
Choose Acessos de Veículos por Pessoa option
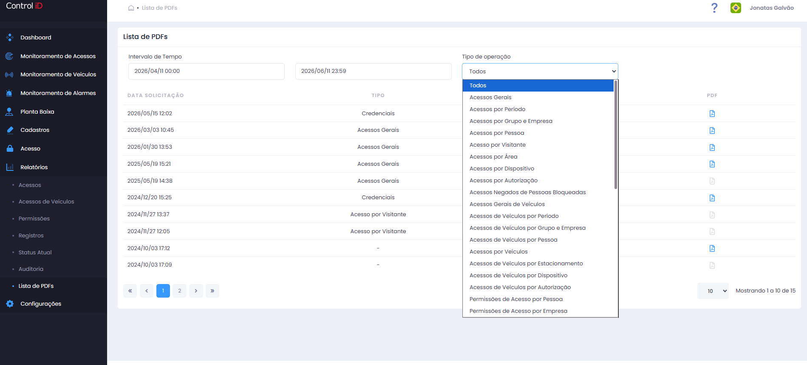pos(538,240)
